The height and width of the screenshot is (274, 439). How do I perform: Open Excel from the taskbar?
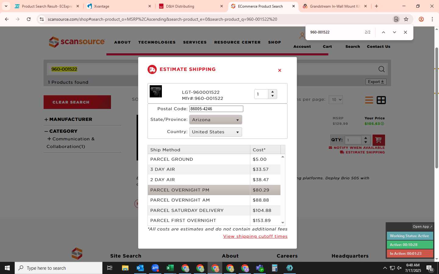click(x=170, y=268)
